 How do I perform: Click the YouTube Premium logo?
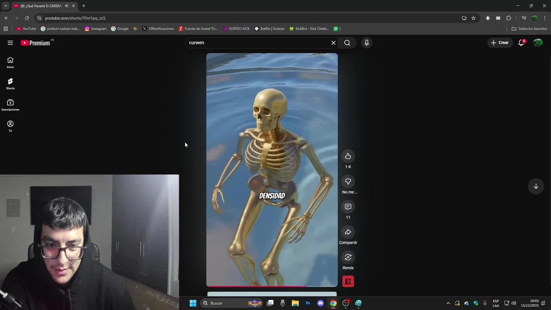[35, 43]
